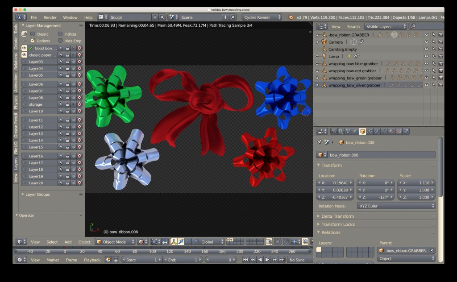
Task: Enable the Indices checkbox
Action: pyautogui.click(x=60, y=34)
